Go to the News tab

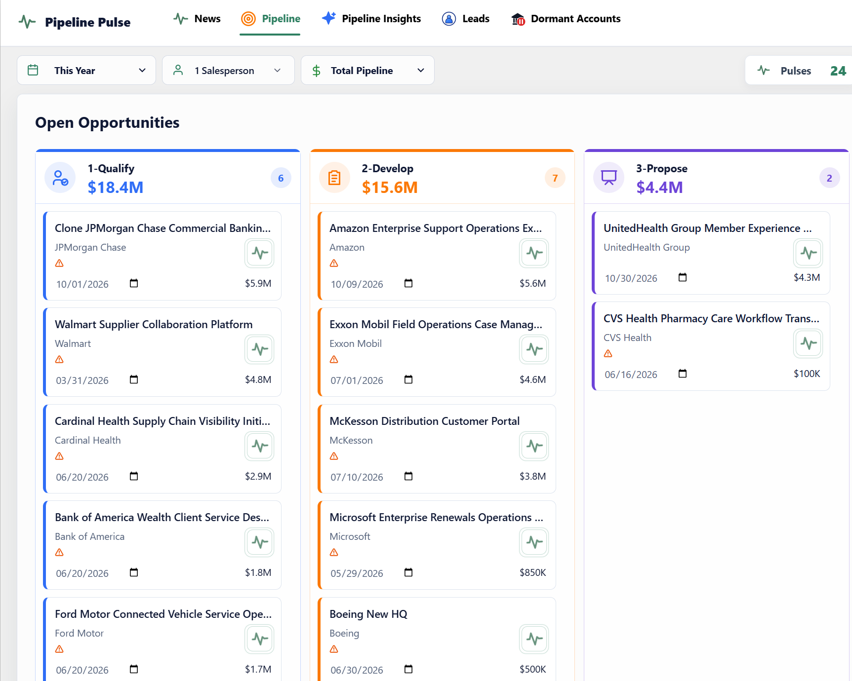pos(197,19)
